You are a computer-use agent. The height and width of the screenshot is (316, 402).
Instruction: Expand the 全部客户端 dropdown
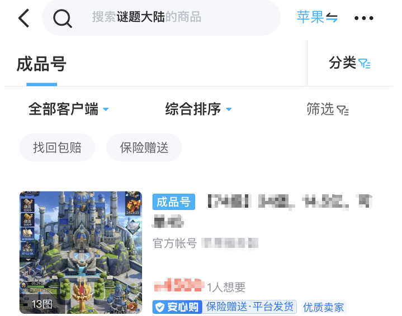(x=68, y=109)
